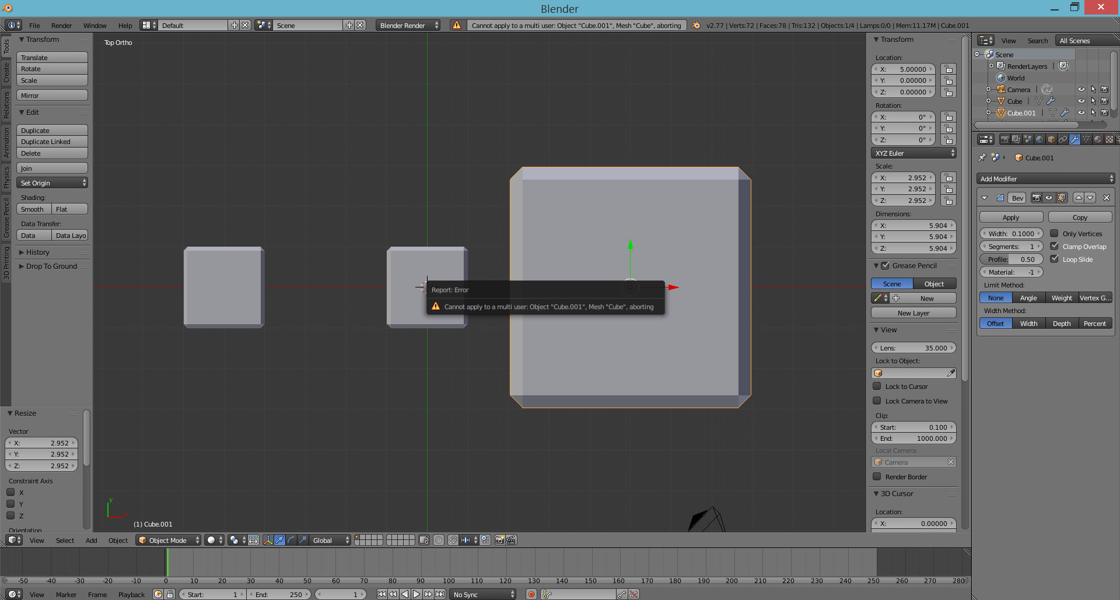Enable Lock Camera to View checkbox
1120x600 pixels.
(x=877, y=401)
